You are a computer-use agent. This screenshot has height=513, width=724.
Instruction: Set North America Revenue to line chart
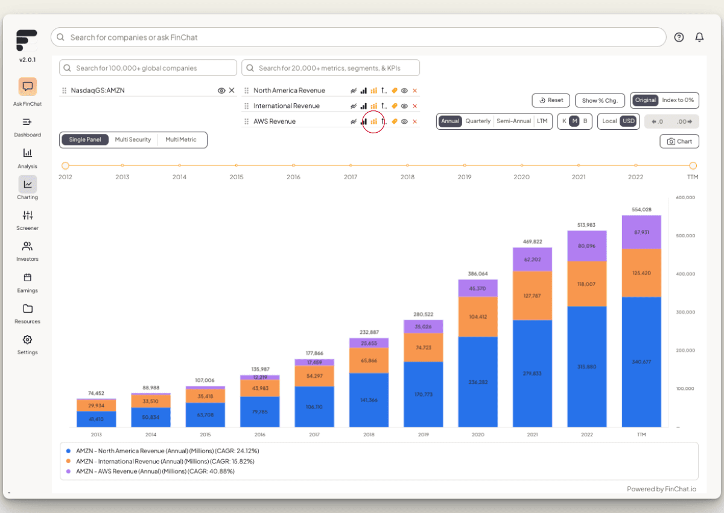pos(354,91)
